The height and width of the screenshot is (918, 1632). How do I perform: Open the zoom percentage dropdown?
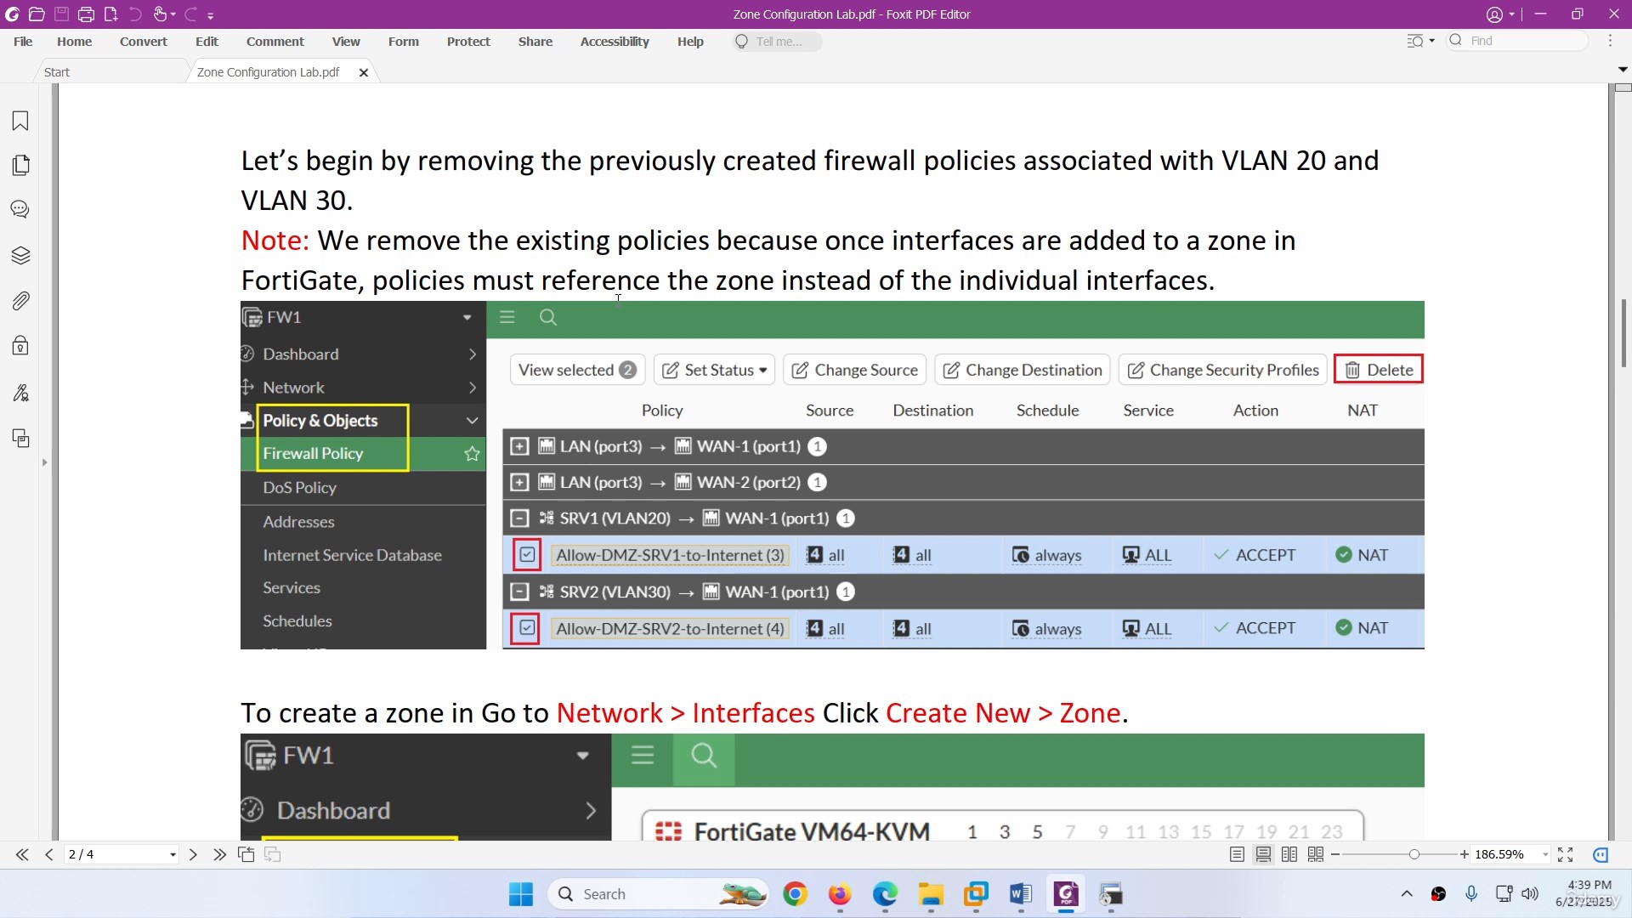pos(1545,855)
